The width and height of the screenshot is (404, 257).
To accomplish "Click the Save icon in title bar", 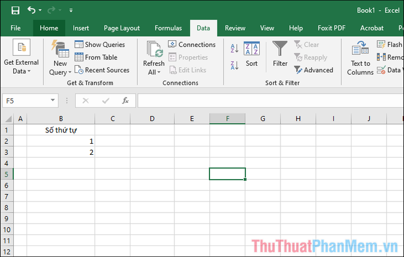I will pos(15,10).
